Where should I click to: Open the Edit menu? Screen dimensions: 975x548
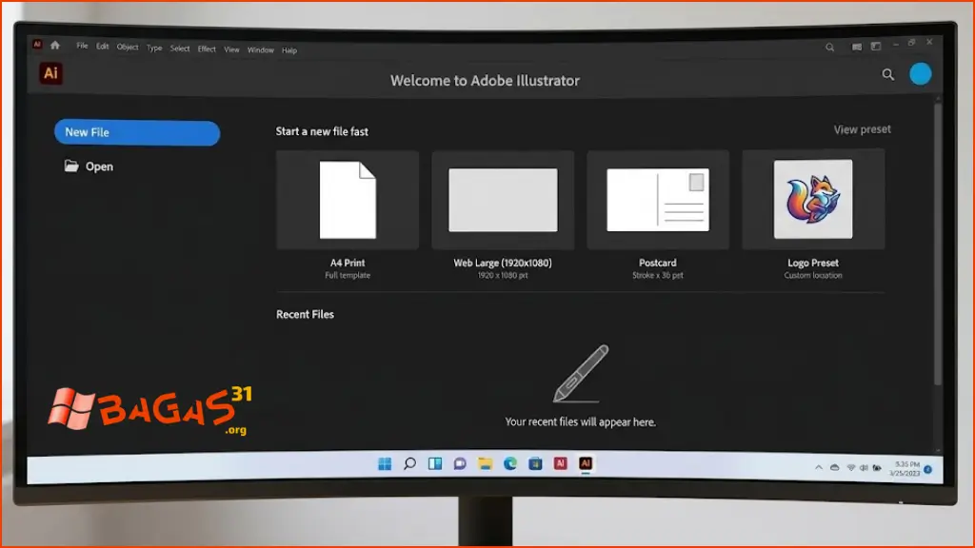(x=102, y=47)
